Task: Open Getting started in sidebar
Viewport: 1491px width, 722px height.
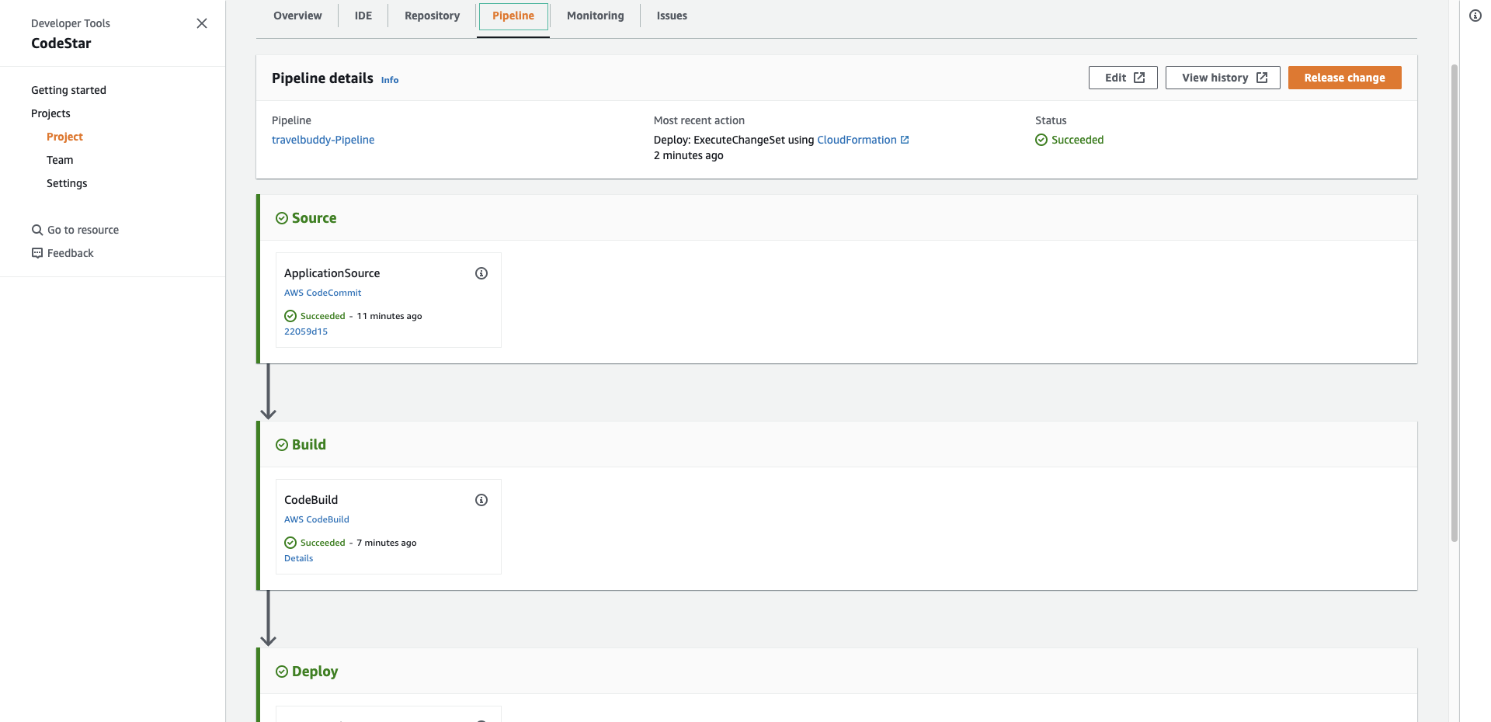Action: click(x=68, y=90)
